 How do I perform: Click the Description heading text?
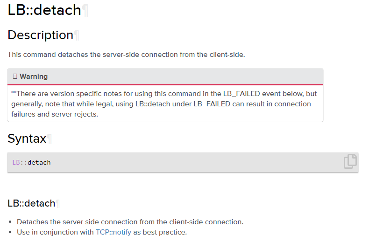tap(40, 35)
